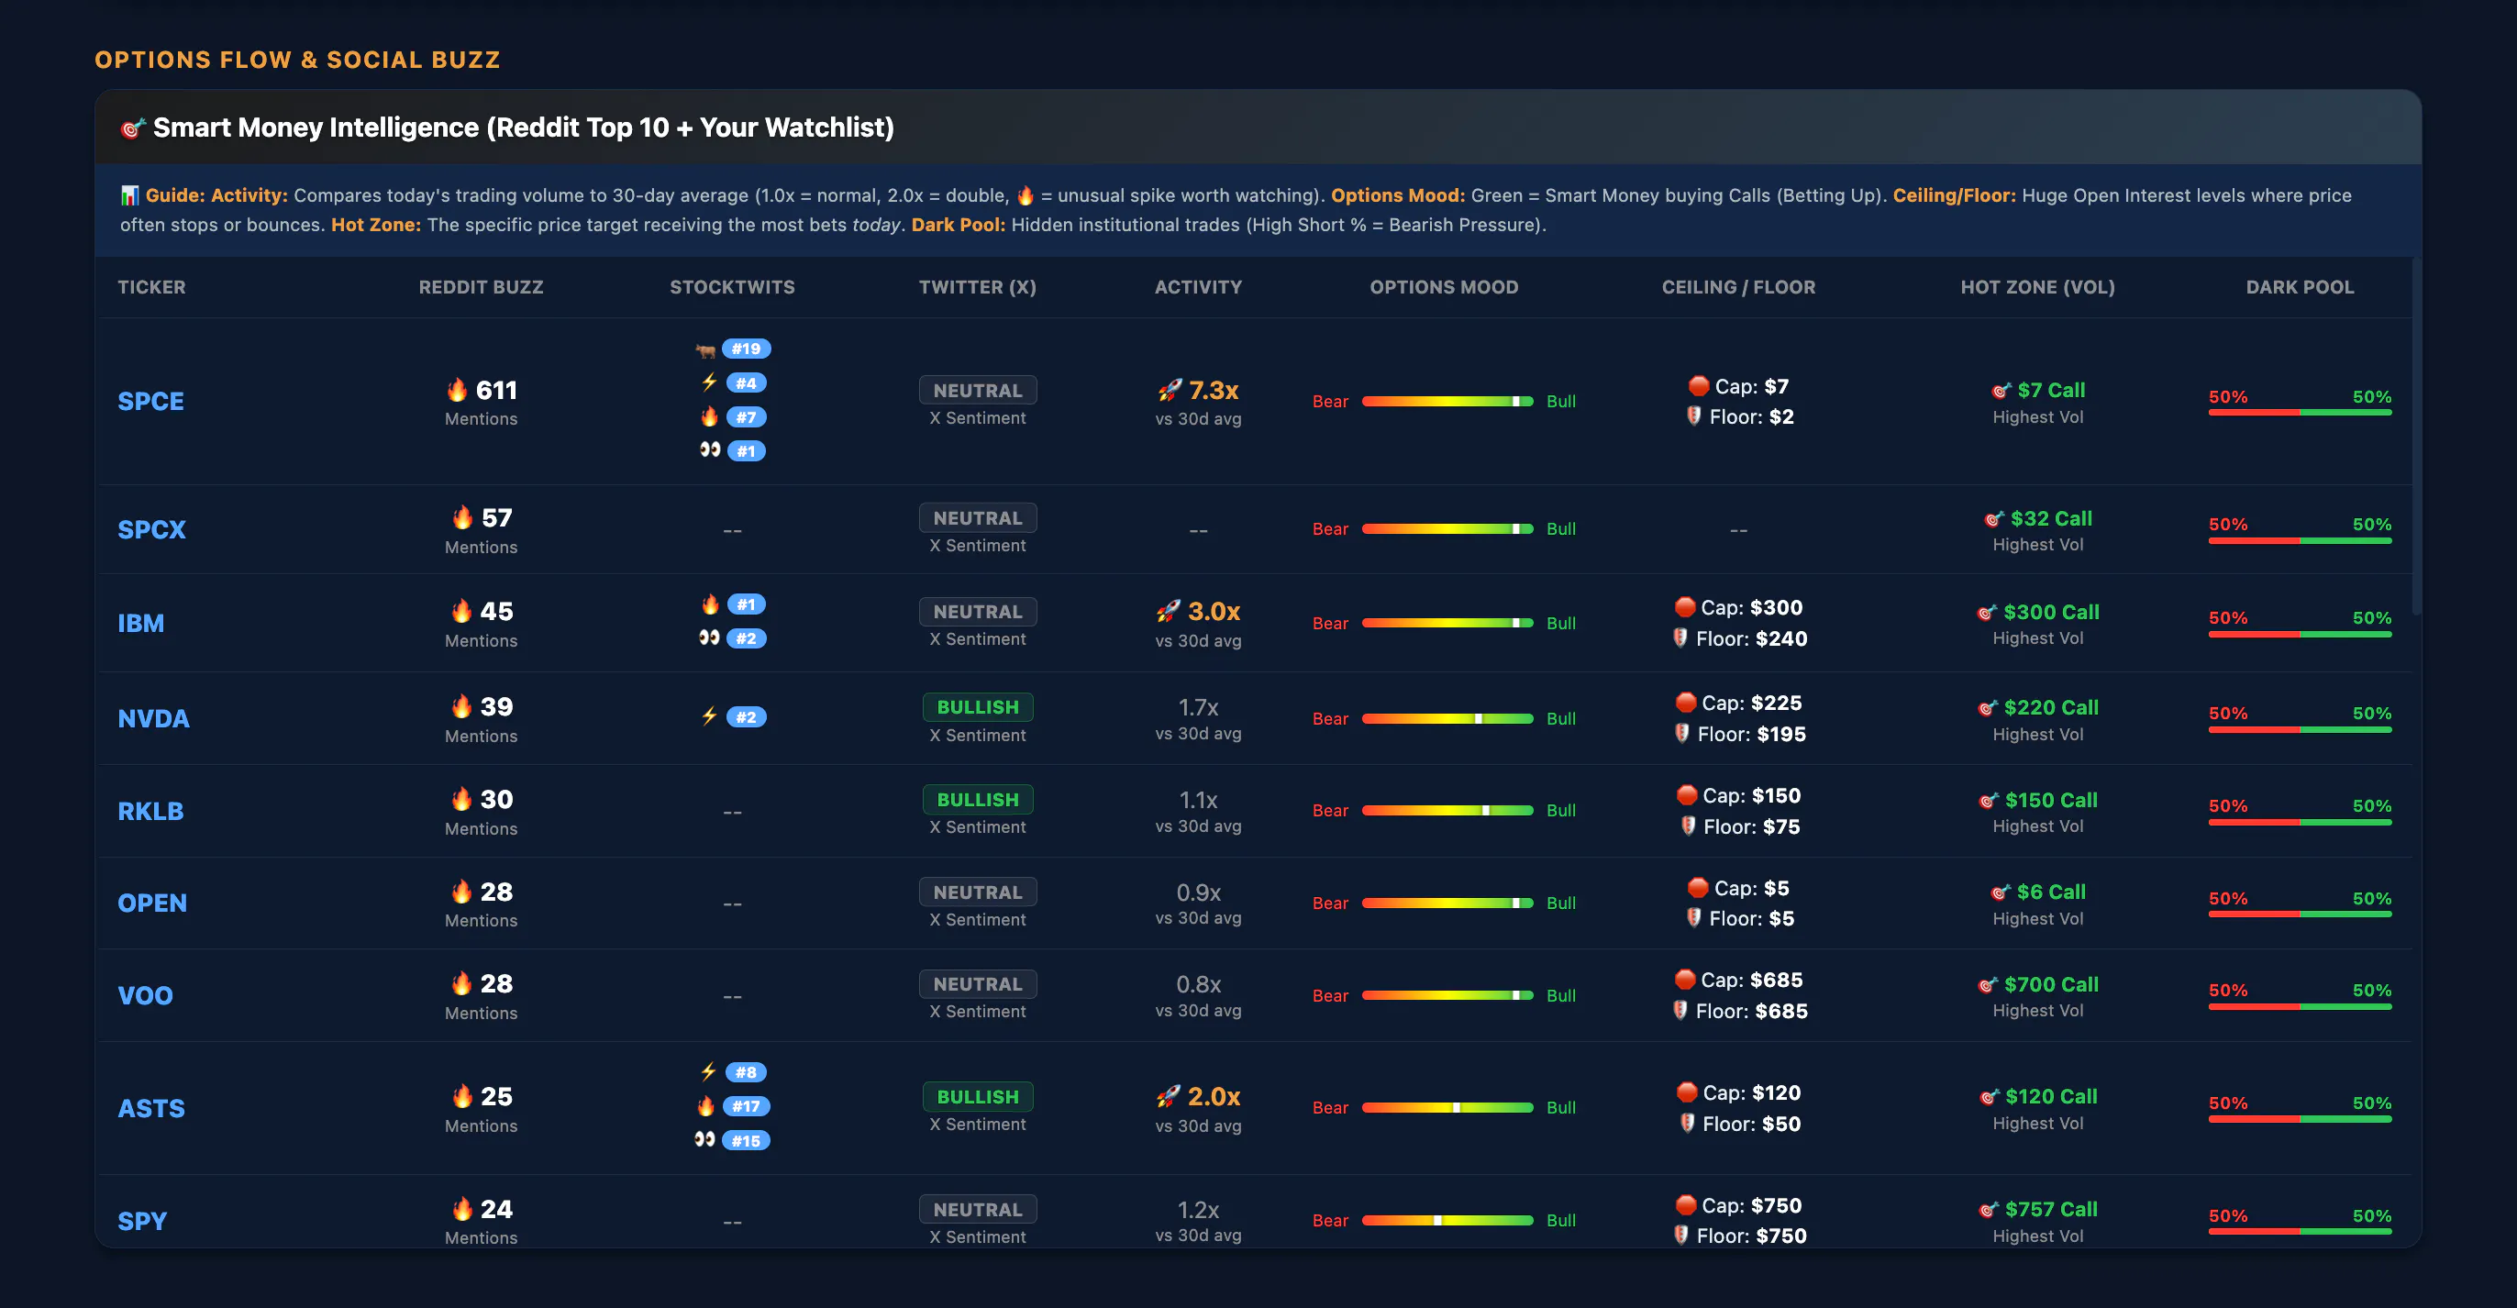
Task: Click the fire icon beside IBM's 45 mentions
Action: tap(462, 611)
